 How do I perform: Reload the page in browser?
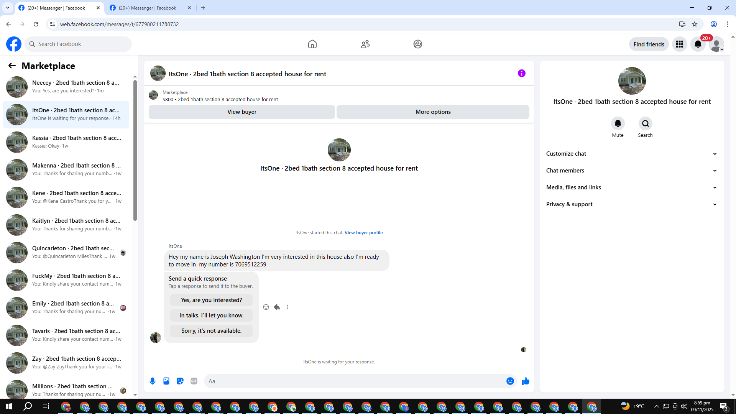(x=36, y=24)
